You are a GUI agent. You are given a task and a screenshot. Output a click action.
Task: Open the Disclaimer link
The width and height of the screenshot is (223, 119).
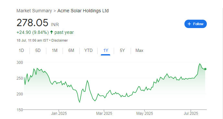click(59, 40)
